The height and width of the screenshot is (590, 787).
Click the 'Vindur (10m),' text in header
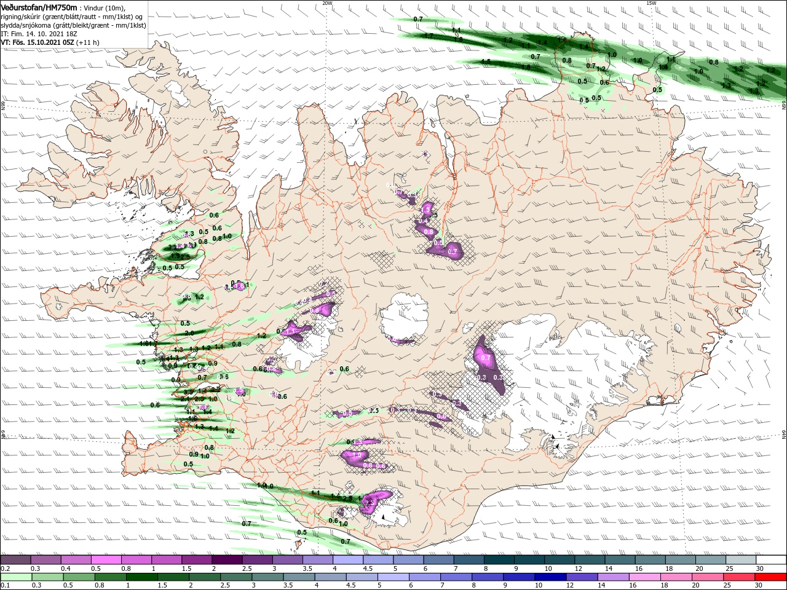(105, 7)
